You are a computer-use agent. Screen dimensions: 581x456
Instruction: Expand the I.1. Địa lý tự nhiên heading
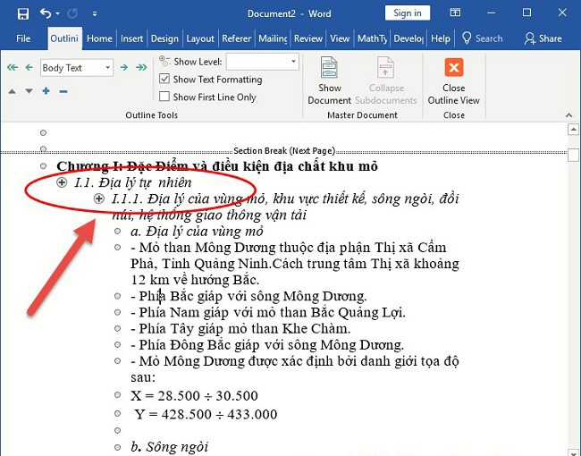[62, 182]
